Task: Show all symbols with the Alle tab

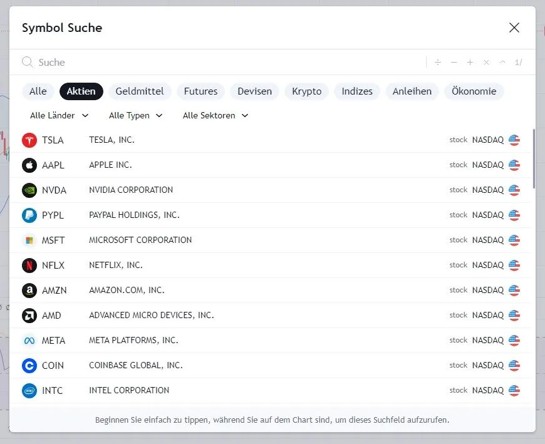Action: (x=38, y=91)
